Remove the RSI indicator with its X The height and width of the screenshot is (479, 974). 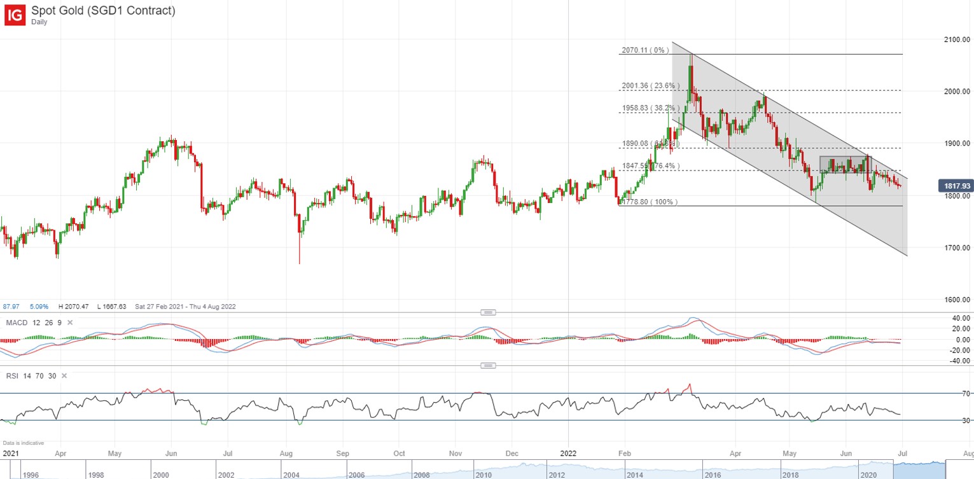(64, 376)
